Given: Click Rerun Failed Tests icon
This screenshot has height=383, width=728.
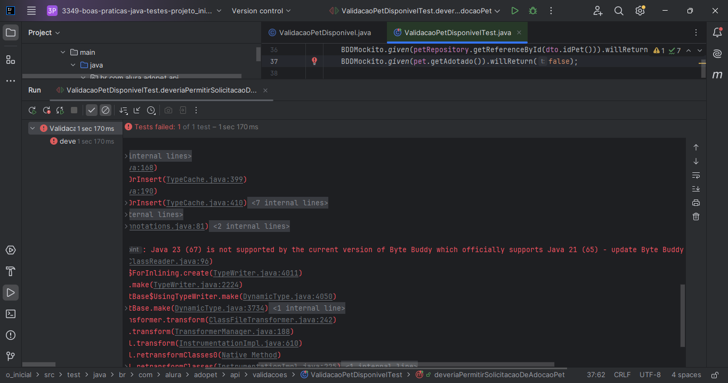Looking at the screenshot, I should click(46, 110).
